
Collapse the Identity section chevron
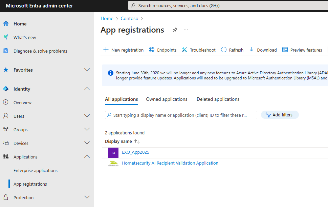coord(87,89)
